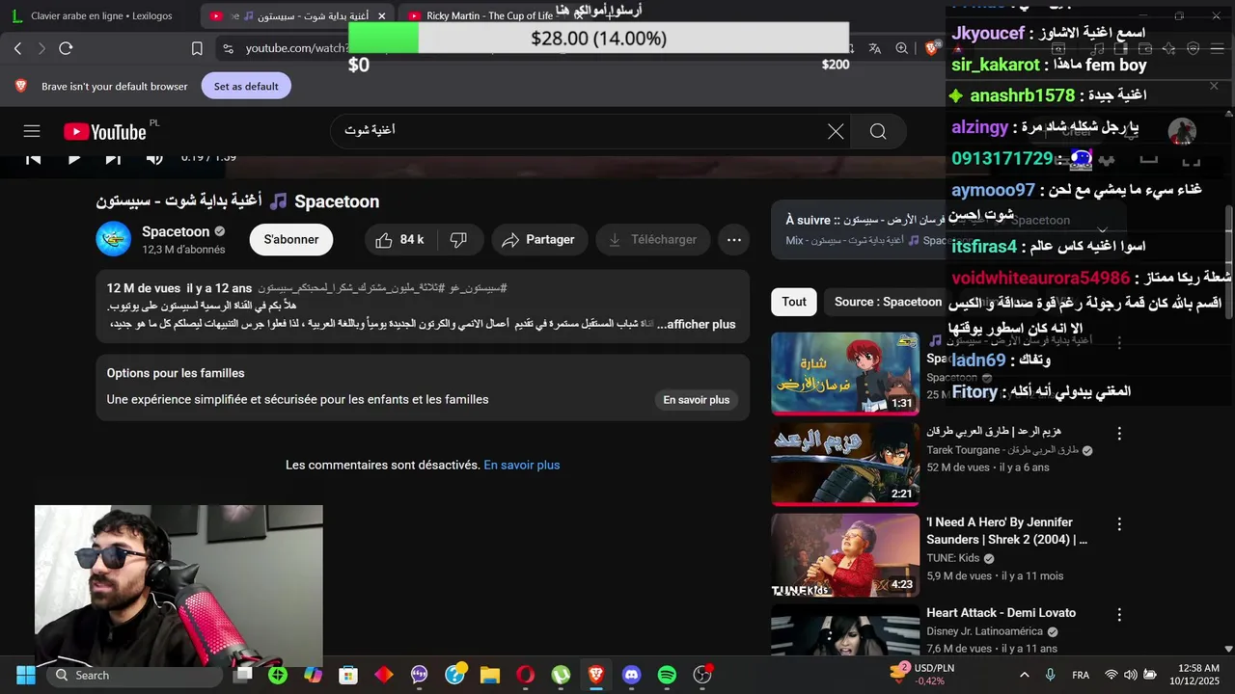This screenshot has height=694, width=1235.
Task: Open the Spacetoon channel name link
Action: [x=176, y=231]
